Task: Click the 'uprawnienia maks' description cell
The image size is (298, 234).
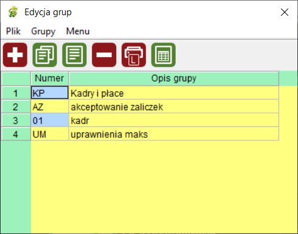Action: tap(174, 134)
